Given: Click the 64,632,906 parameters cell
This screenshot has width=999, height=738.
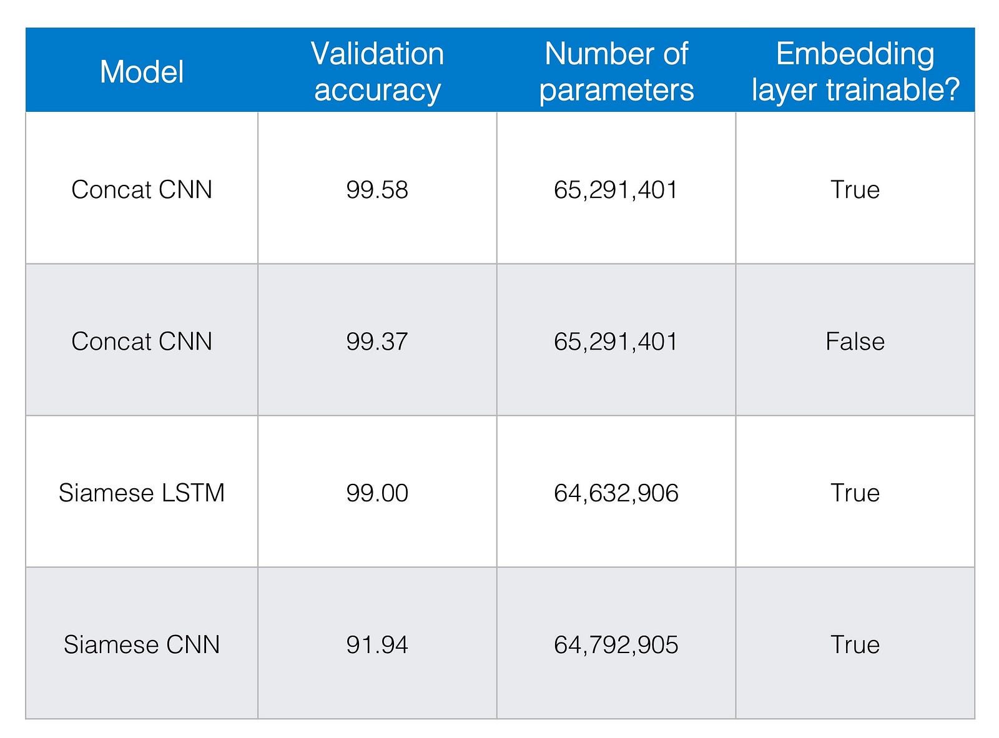Looking at the screenshot, I should click(616, 493).
